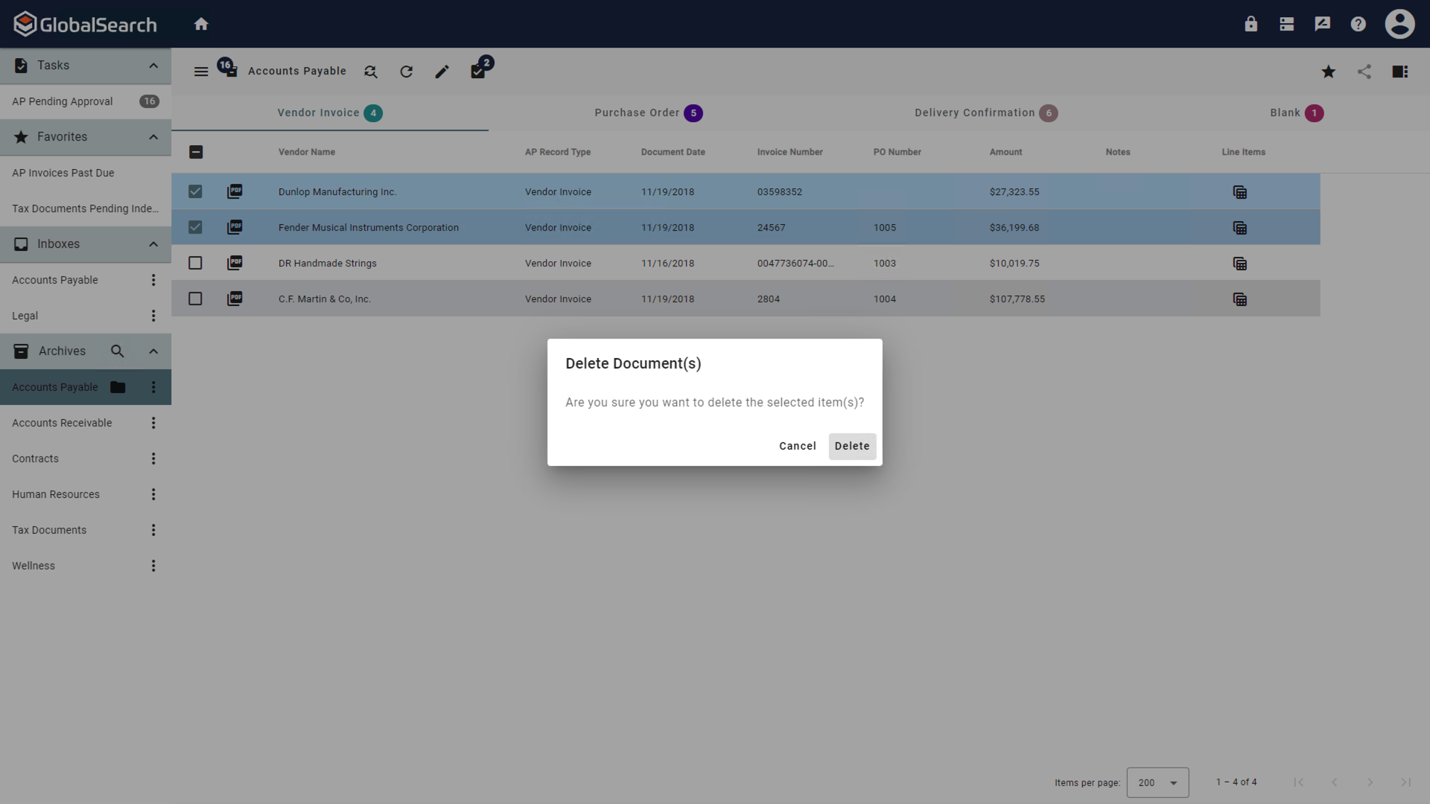Click the lock icon in top bar
Image resolution: width=1430 pixels, height=804 pixels.
click(1251, 24)
